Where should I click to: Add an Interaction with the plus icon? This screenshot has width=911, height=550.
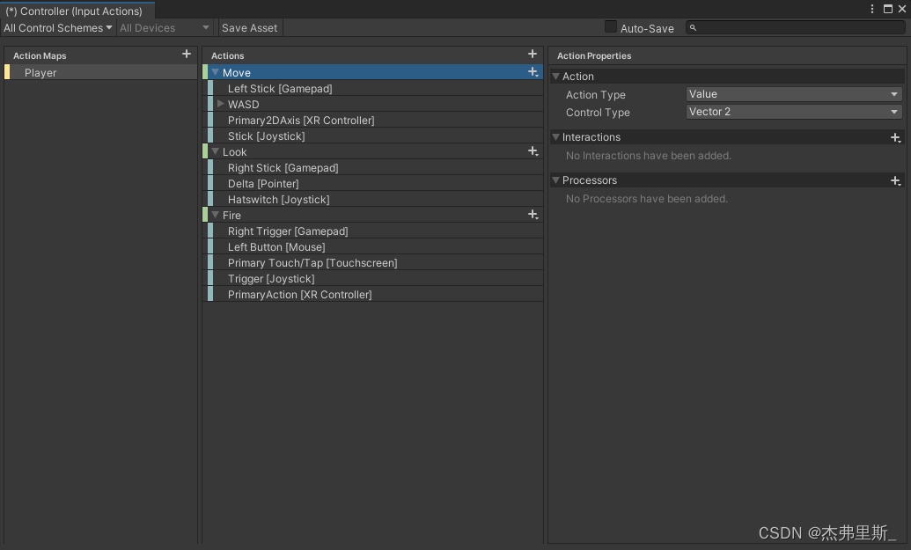[x=895, y=137]
